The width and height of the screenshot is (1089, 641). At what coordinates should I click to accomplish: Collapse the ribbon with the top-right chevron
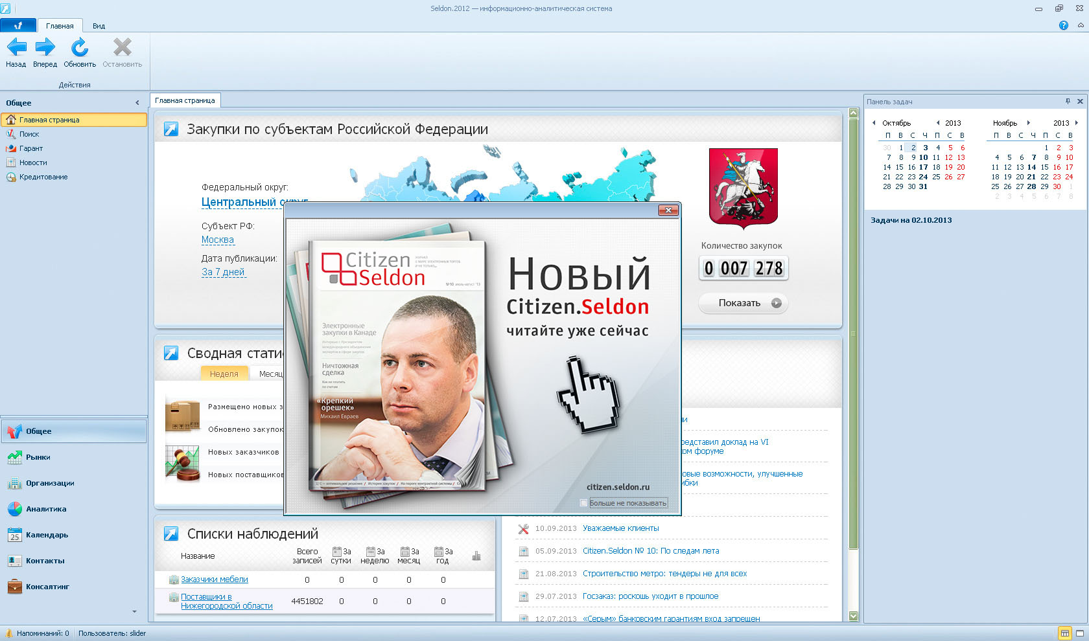pos(1081,25)
